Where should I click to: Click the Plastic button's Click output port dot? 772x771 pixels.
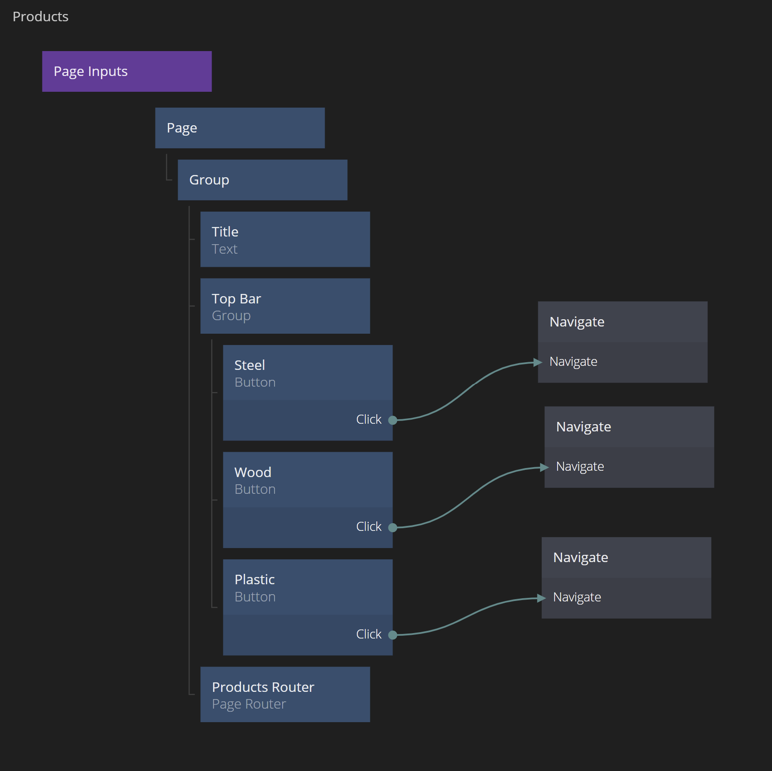(393, 635)
